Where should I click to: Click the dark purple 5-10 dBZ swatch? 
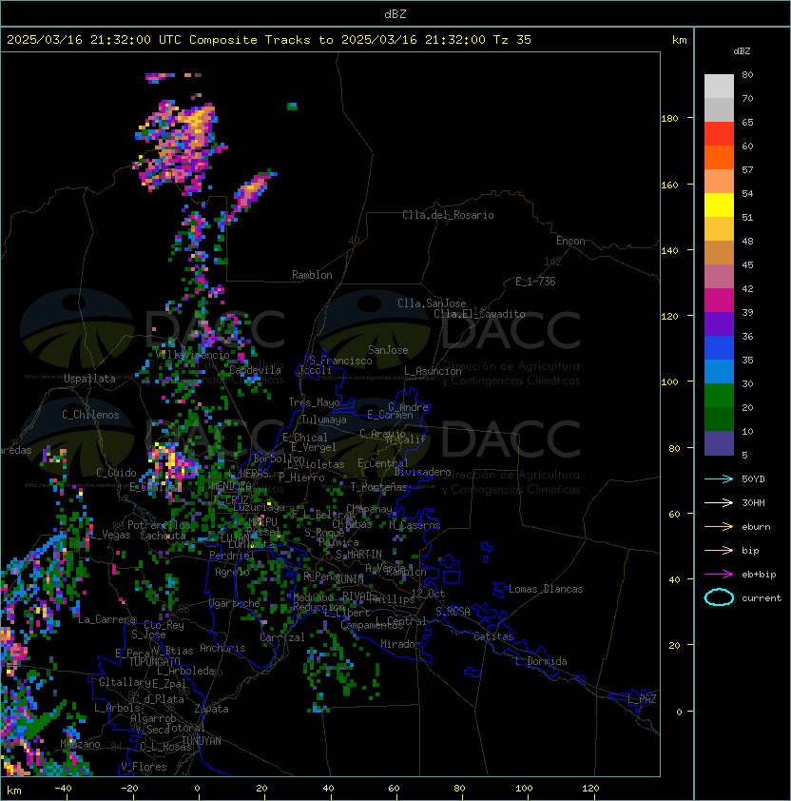tap(719, 443)
